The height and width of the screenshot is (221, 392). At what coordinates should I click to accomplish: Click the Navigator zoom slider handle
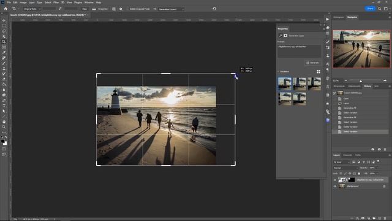point(361,81)
